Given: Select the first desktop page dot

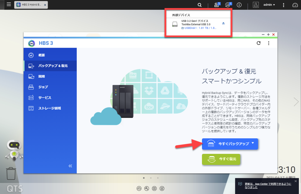Looking at the screenshot, I should pyautogui.click(x=144, y=178).
